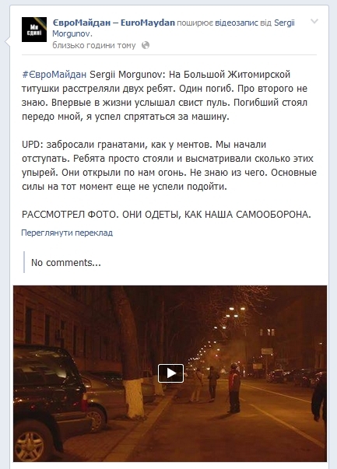This screenshot has height=469, width=337.
Task: Click the post's speech-bubble pointer on left edge
Action: pos(8,42)
